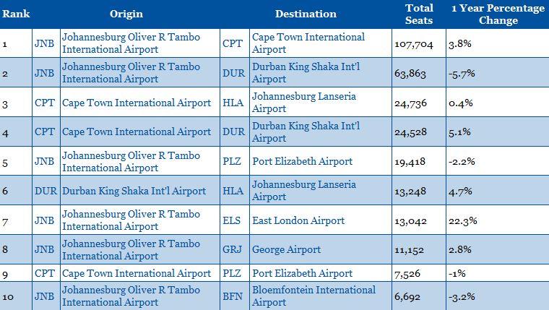Viewport: 549px width, 310px height.
Task: Click HLA code in rank 3 row
Action: click(233, 103)
